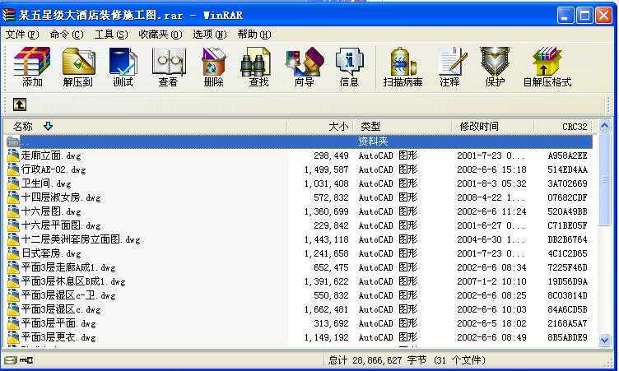
Task: Sort by the 修改时间 column header
Action: [x=493, y=127]
